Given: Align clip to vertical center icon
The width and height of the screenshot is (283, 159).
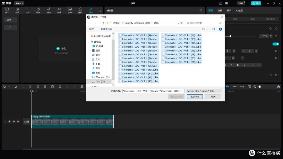Looking at the screenshot, I should coord(238,65).
